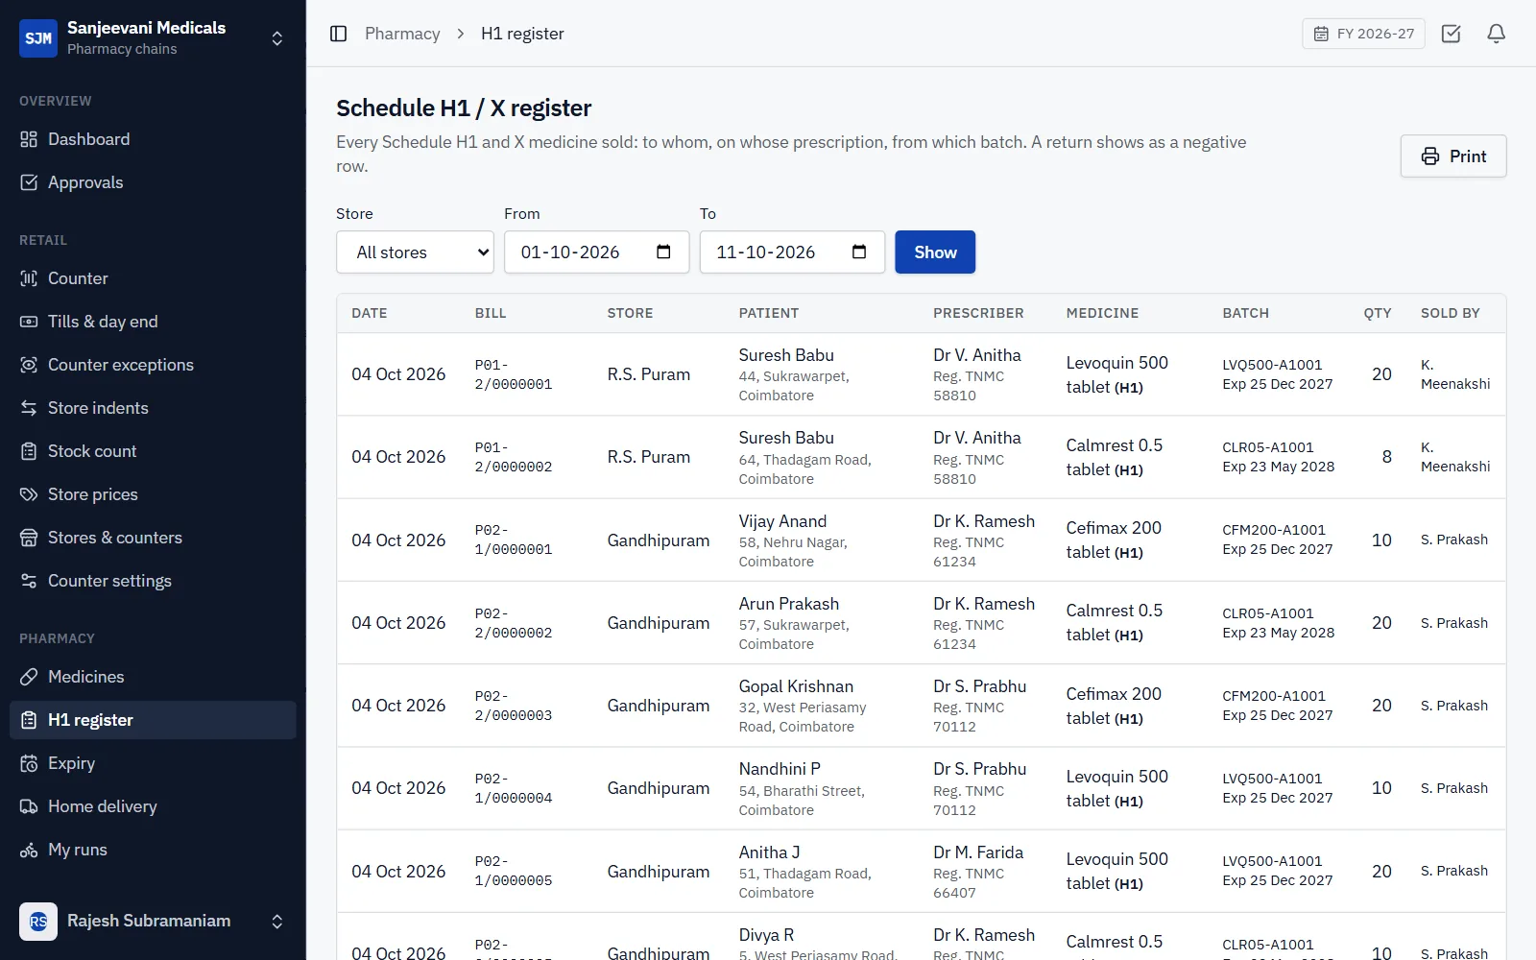Click the MEDICINE column header
The height and width of the screenshot is (960, 1536).
click(1102, 313)
